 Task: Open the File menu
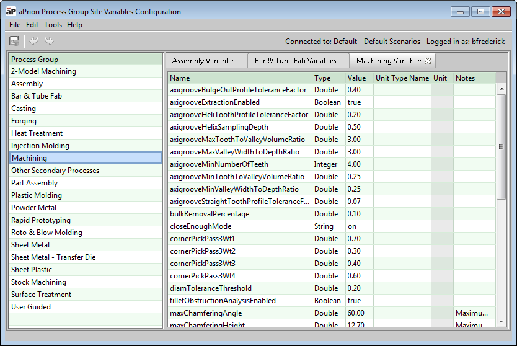click(15, 25)
